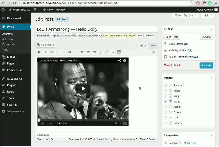This screenshot has width=219, height=147.
Task: Click the Move to Trash link
Action: 172,65
